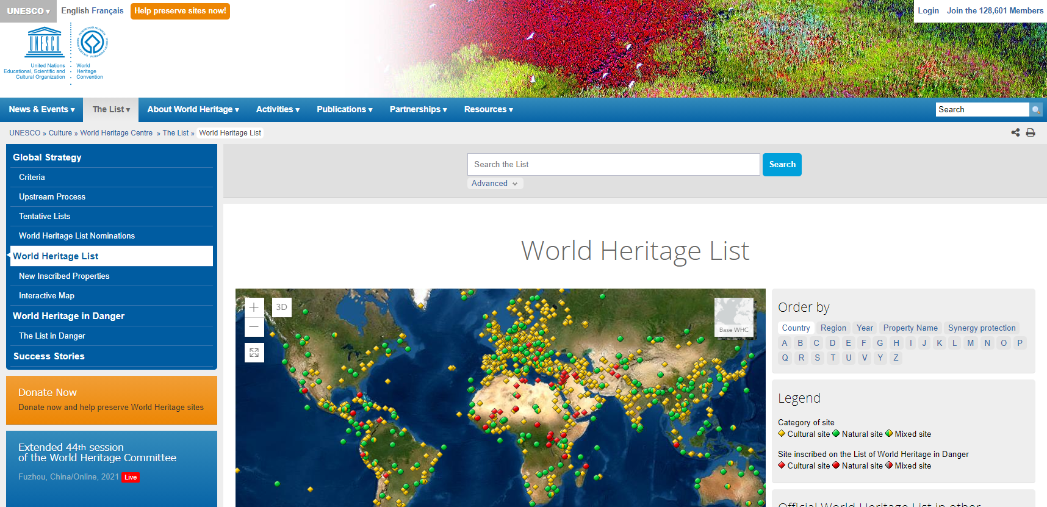Open the Partnerships menu
This screenshot has height=507, width=1047.
[x=418, y=110]
